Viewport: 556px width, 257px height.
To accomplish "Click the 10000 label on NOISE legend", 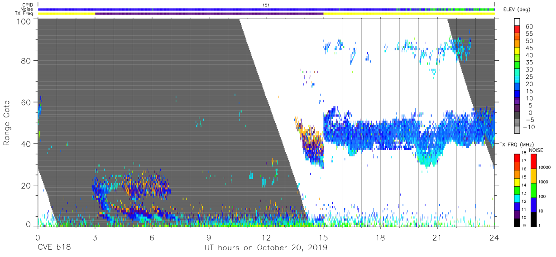I will (545, 168).
